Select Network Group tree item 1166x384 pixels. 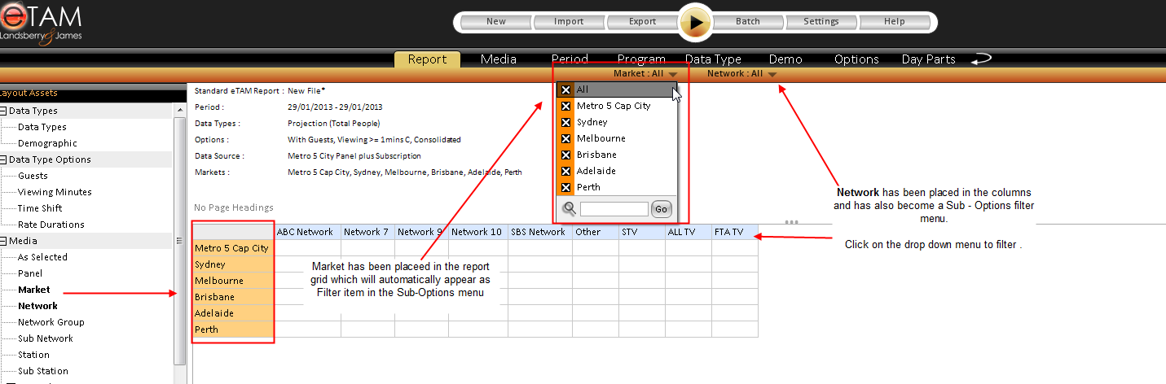[51, 322]
